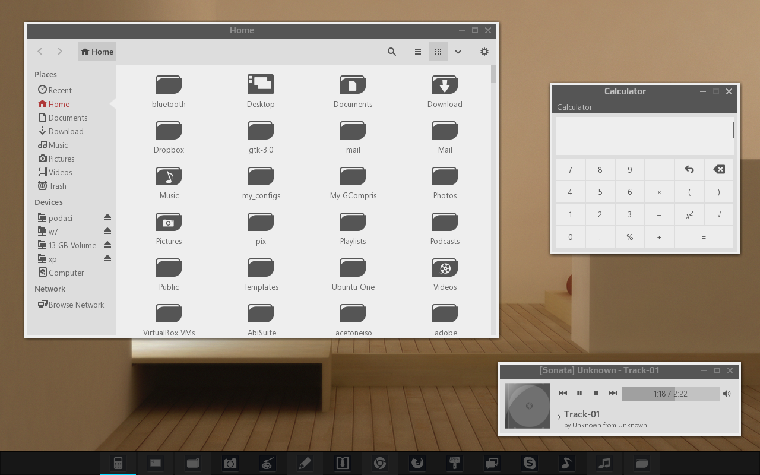Click calculator display input field

[645, 136]
